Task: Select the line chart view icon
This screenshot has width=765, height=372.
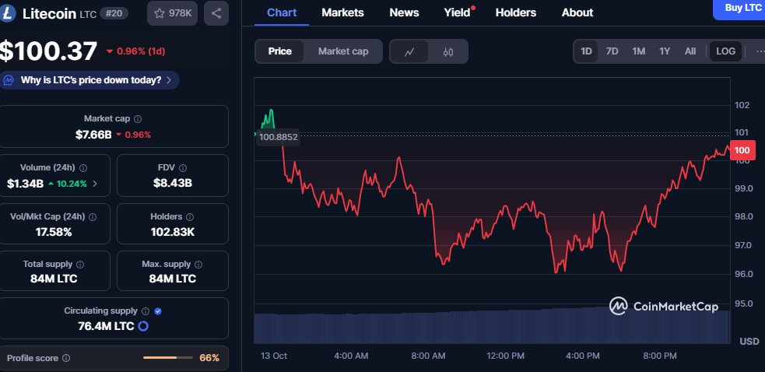Action: (409, 51)
